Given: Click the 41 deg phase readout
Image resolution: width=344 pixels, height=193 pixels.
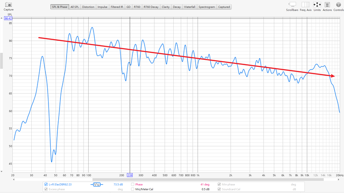Looking at the screenshot, I should 205,185.
